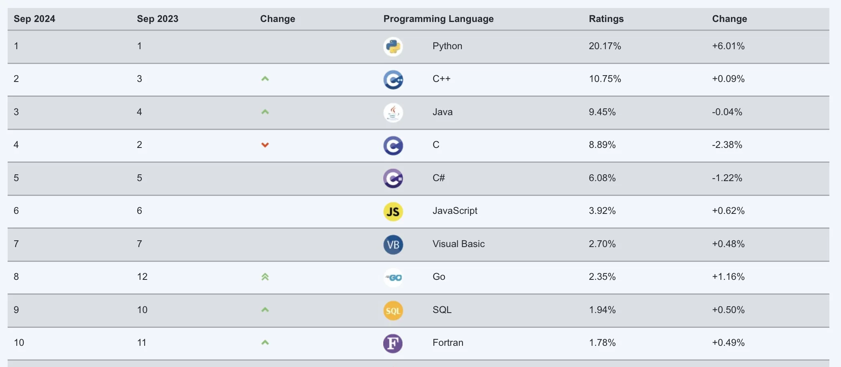Viewport: 841px width, 367px height.
Task: Click the yellow JS JavaScript icon
Action: (393, 211)
